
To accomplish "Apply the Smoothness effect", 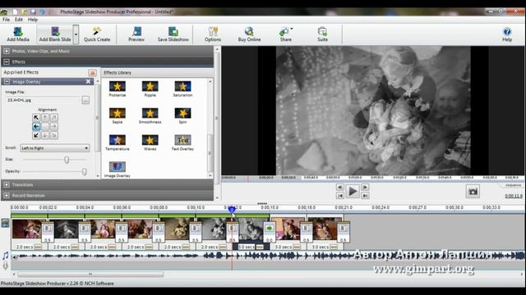I will [x=150, y=116].
